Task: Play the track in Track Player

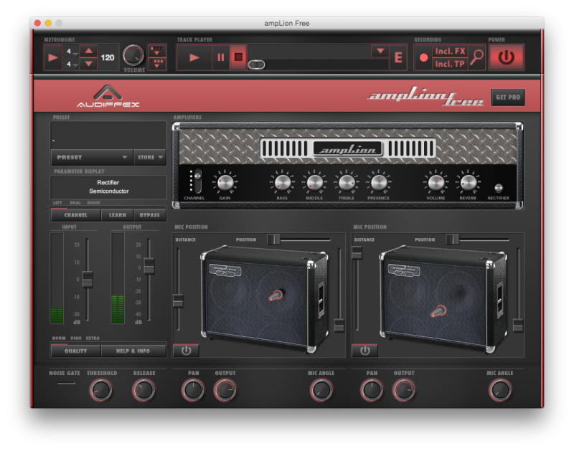Action: [x=194, y=57]
